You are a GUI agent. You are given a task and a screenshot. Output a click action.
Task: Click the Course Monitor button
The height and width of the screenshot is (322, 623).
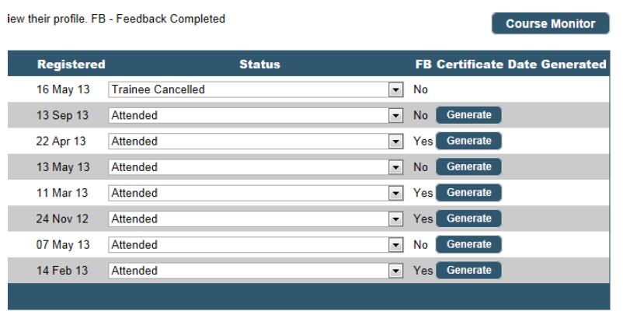[x=550, y=23]
